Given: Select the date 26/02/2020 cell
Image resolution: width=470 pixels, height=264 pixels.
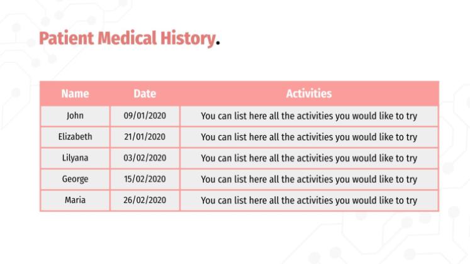Looking at the screenshot, I should point(145,201).
